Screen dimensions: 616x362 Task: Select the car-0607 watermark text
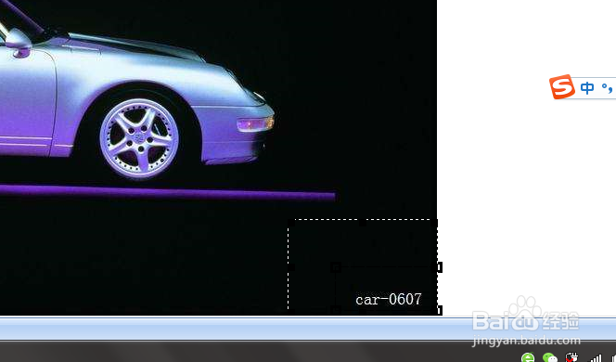point(389,300)
